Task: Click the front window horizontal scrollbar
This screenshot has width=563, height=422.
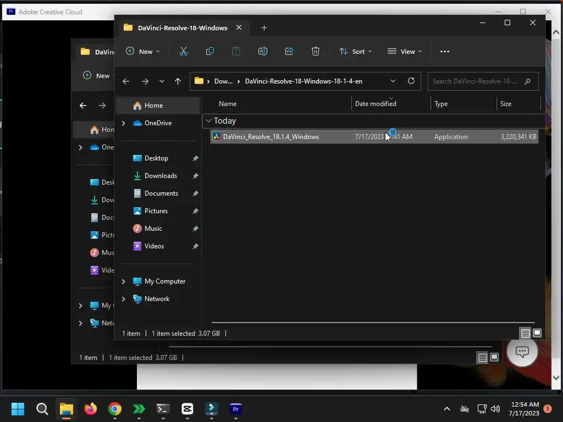Action: point(373,323)
